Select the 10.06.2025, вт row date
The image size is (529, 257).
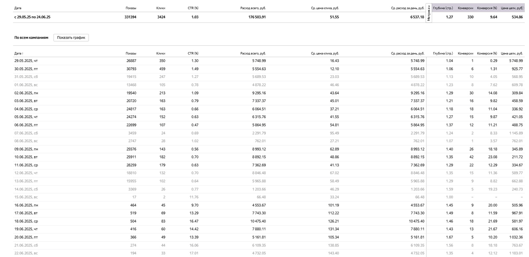click(26, 157)
